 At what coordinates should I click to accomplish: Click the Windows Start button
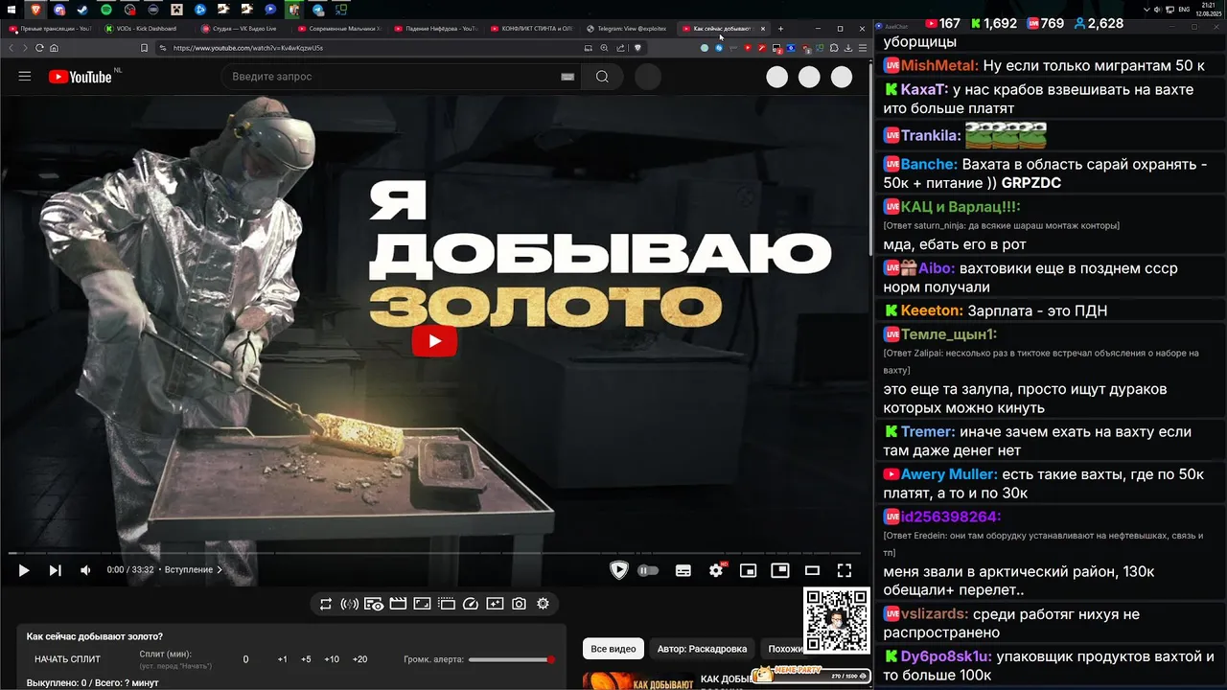click(11, 10)
